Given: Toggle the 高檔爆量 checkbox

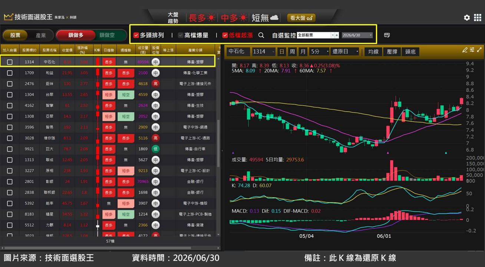Looking at the screenshot, I should pos(181,35).
